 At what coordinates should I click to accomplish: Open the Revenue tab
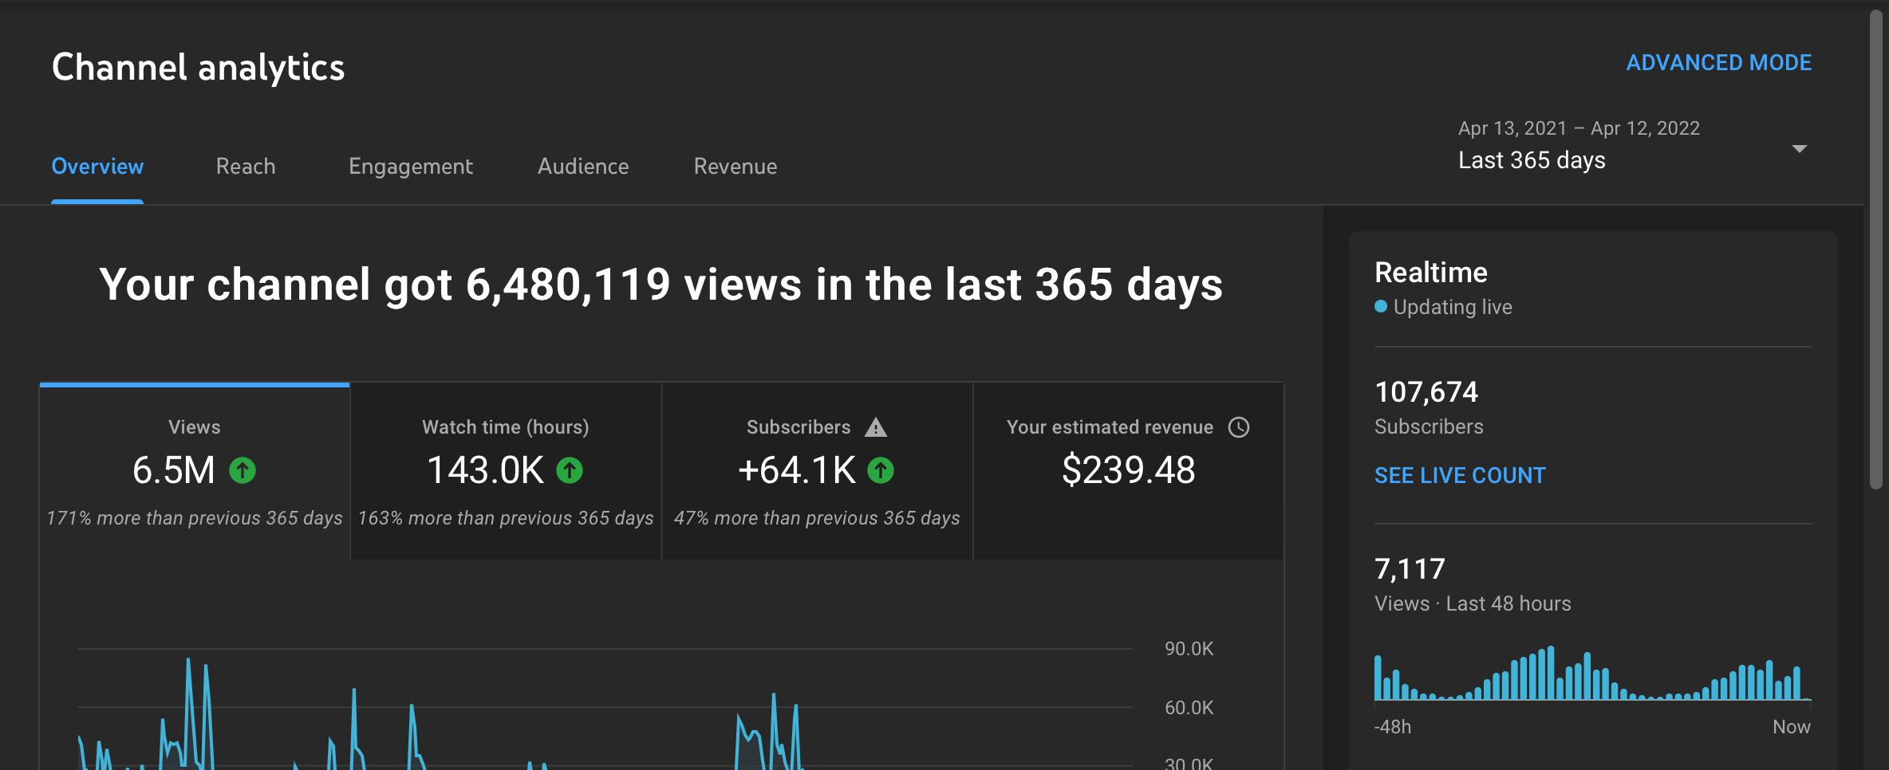[735, 167]
